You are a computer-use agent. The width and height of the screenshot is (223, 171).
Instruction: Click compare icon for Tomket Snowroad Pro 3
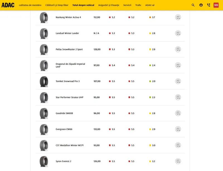(x=178, y=81)
